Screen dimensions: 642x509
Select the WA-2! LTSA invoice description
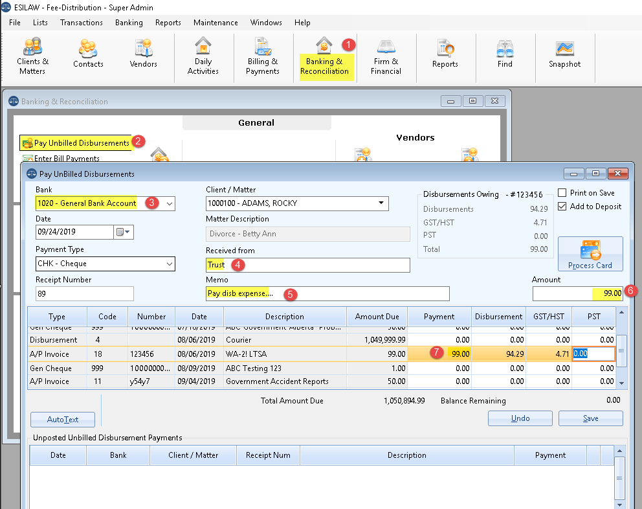point(246,354)
